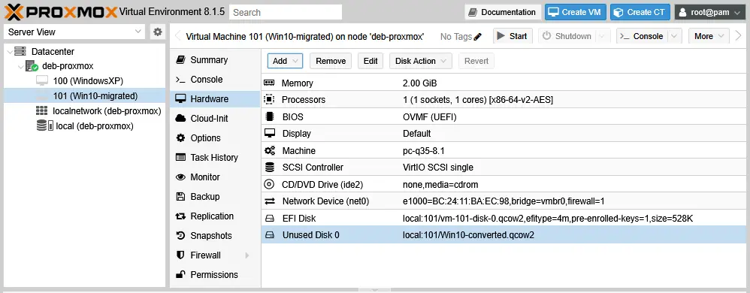Click the local storage database icon
The height and width of the screenshot is (293, 750).
pyautogui.click(x=44, y=126)
